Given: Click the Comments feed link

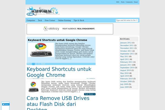Looking at the screenshot, I should point(129,2).
